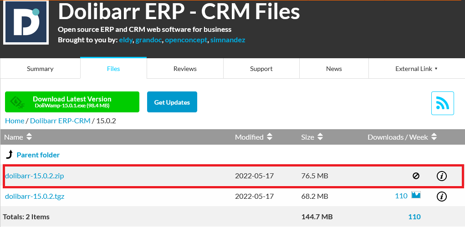Open the News tab

[x=334, y=69]
